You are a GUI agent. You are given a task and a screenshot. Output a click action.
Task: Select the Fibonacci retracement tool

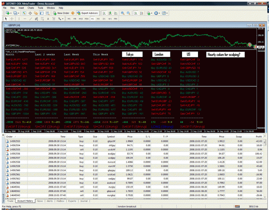42,19
